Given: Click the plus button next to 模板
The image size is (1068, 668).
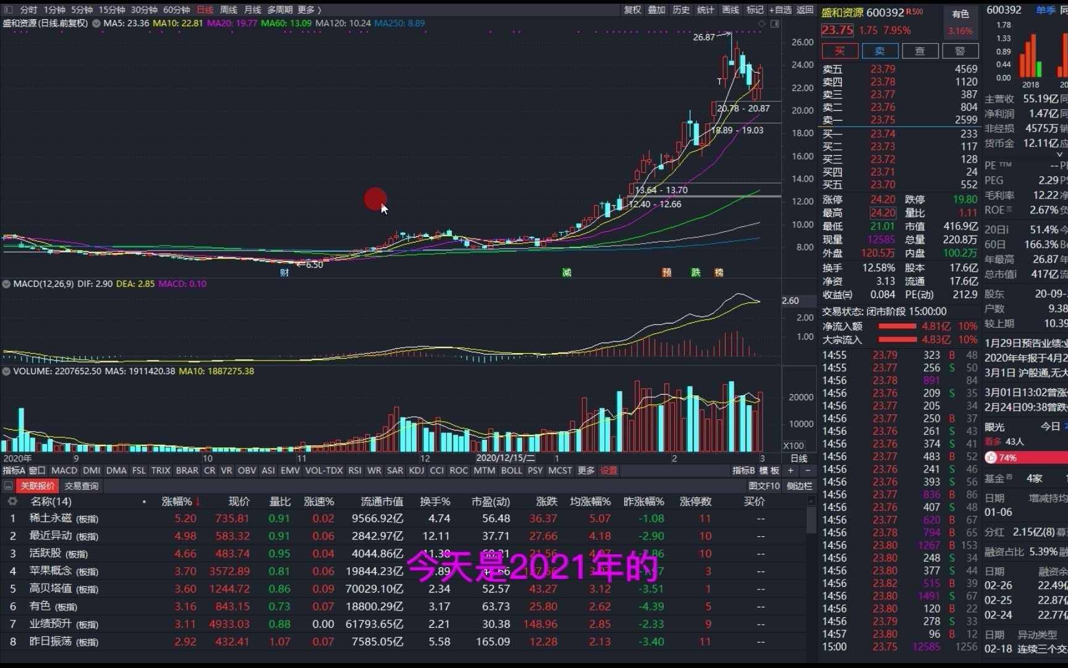Looking at the screenshot, I should 790,471.
